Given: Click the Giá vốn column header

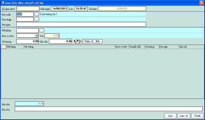Looking at the screenshot, I should pyautogui.click(x=191, y=47).
